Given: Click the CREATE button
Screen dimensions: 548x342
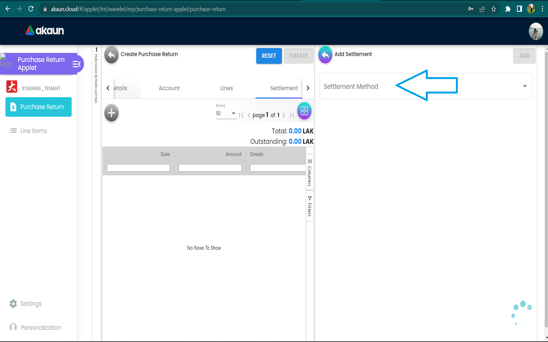Looking at the screenshot, I should coord(299,56).
